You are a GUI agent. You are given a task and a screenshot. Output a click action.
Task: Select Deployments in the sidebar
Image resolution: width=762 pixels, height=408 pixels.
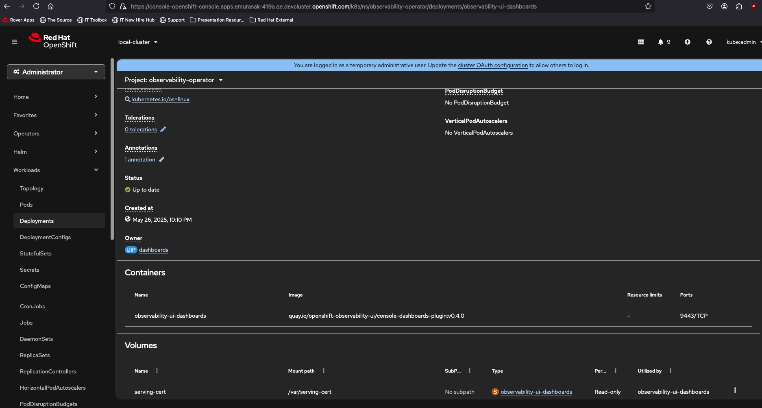59,221
